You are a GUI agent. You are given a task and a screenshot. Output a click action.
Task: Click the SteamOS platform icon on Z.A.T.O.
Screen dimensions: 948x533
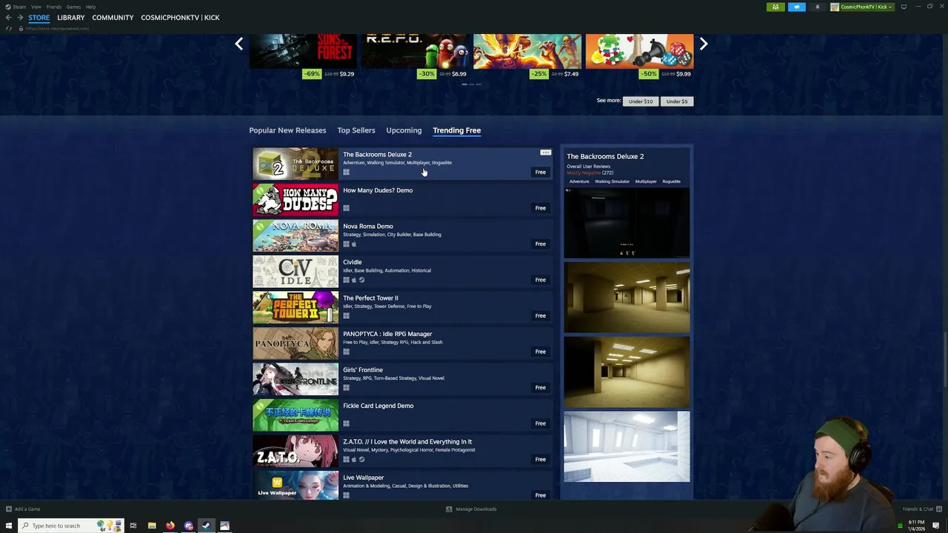pos(361,459)
